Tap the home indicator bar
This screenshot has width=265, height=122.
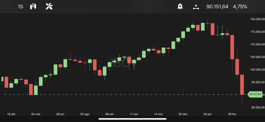(132, 119)
